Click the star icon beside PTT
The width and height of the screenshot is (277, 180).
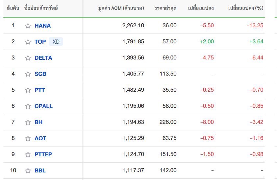(28, 90)
